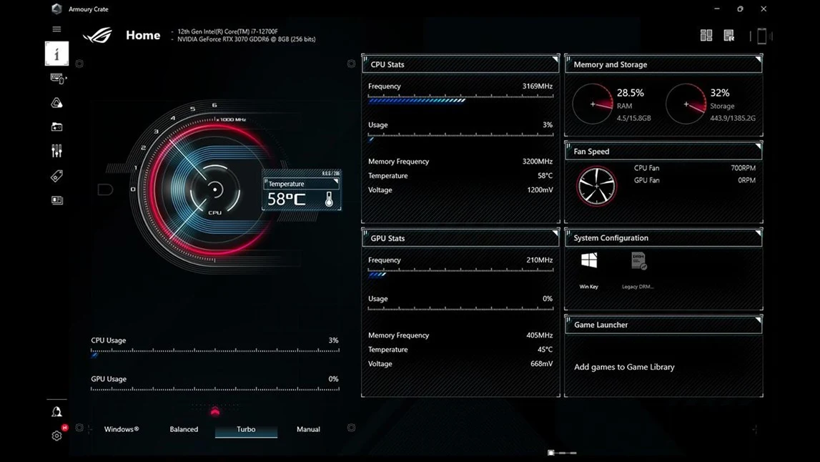This screenshot has width=820, height=462.
Task: Click the mobile phone connection icon
Action: (x=761, y=36)
